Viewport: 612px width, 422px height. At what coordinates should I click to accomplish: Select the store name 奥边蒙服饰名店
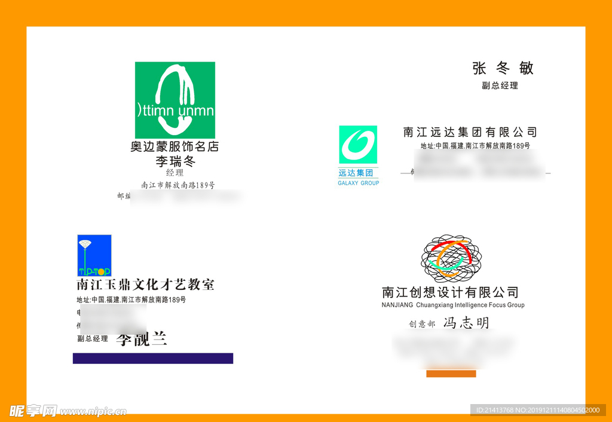(175, 146)
